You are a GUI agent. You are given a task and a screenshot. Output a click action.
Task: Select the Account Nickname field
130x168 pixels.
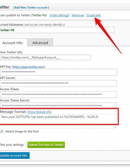pos(57,30)
